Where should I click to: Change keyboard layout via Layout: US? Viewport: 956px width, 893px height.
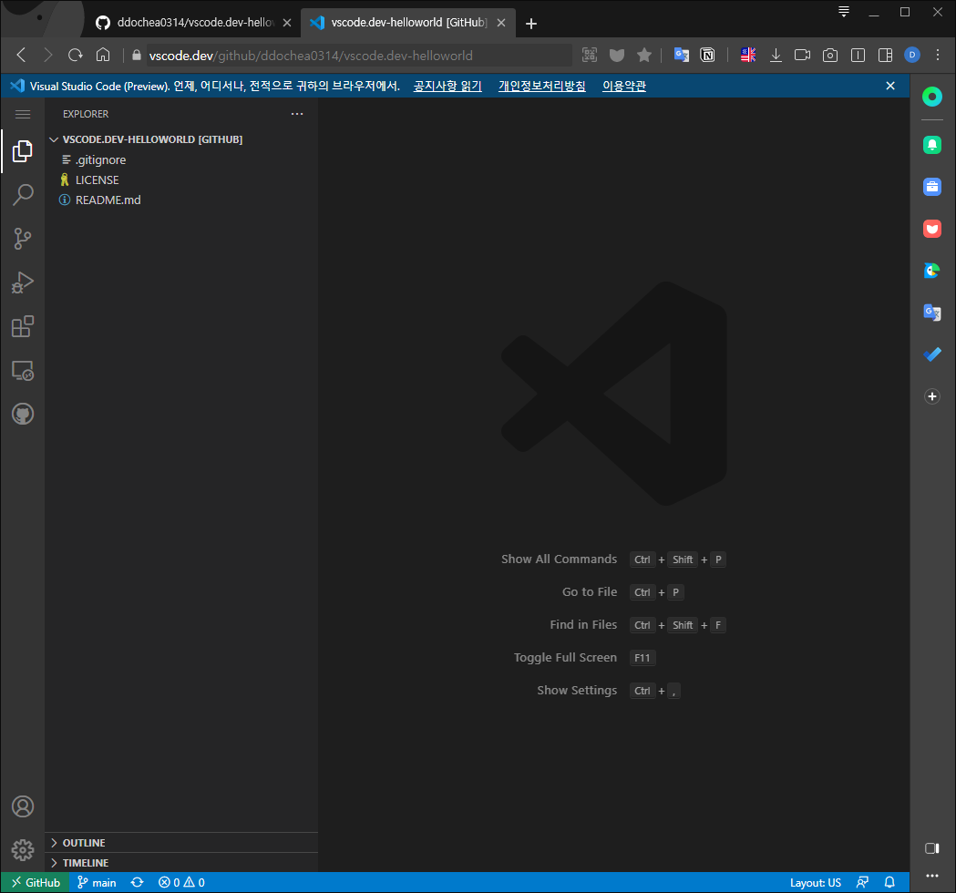click(x=815, y=883)
